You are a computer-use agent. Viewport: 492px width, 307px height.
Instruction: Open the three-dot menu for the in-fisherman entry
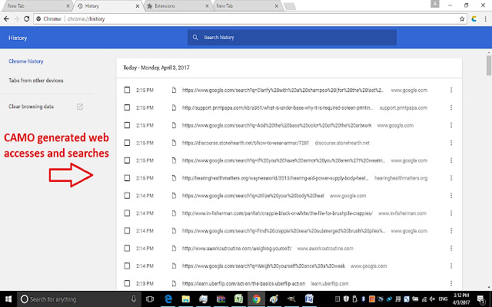pos(451,213)
